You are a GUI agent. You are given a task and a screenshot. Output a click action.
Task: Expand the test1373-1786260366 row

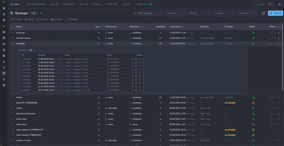(12, 103)
